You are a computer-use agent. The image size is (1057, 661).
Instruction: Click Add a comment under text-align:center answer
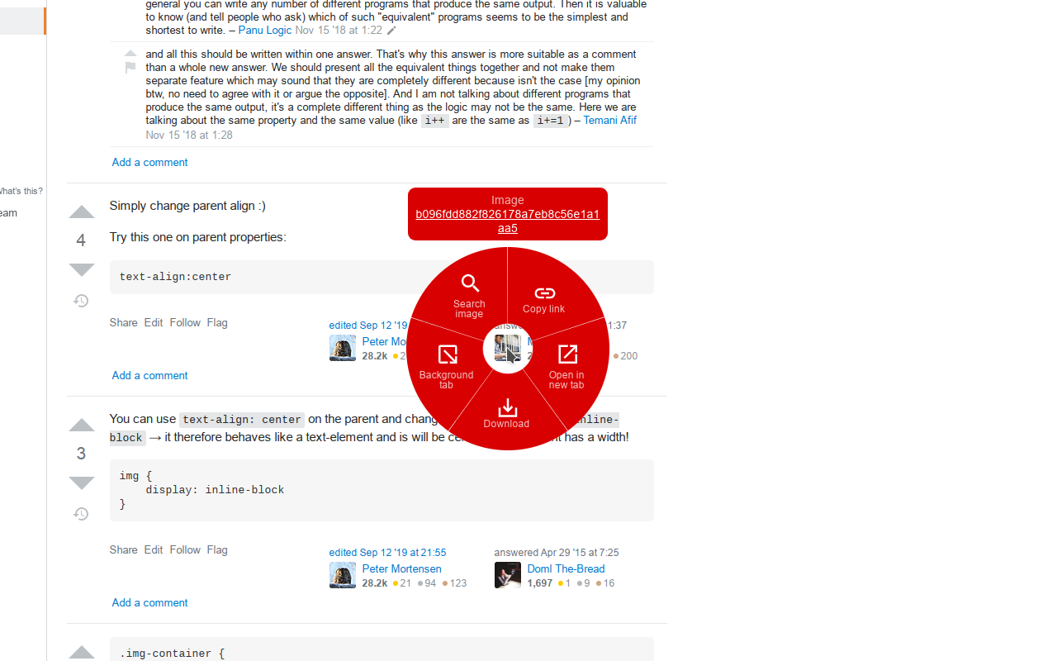coord(149,375)
